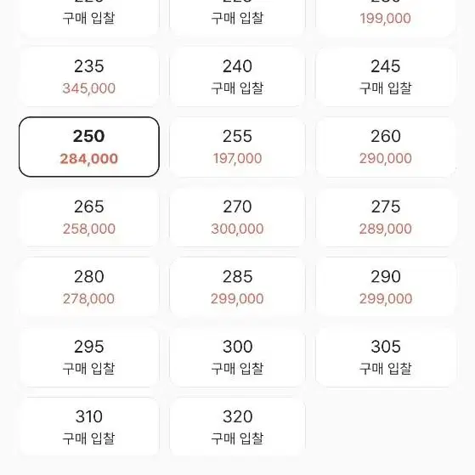The image size is (475, 475).
Task: Pick size 270 priced 300,000
Action: tap(237, 217)
